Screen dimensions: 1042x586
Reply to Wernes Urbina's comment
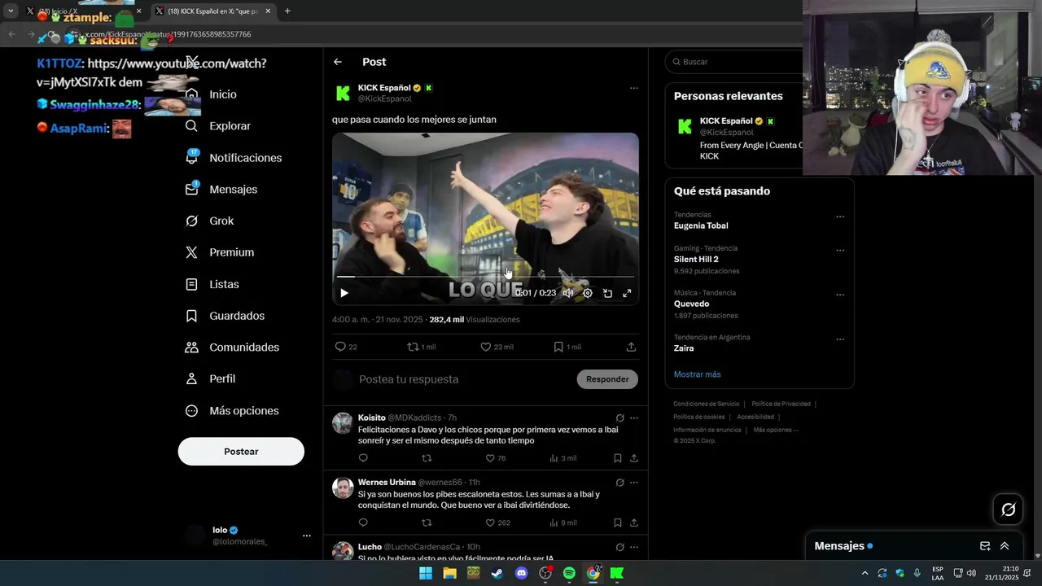click(363, 523)
